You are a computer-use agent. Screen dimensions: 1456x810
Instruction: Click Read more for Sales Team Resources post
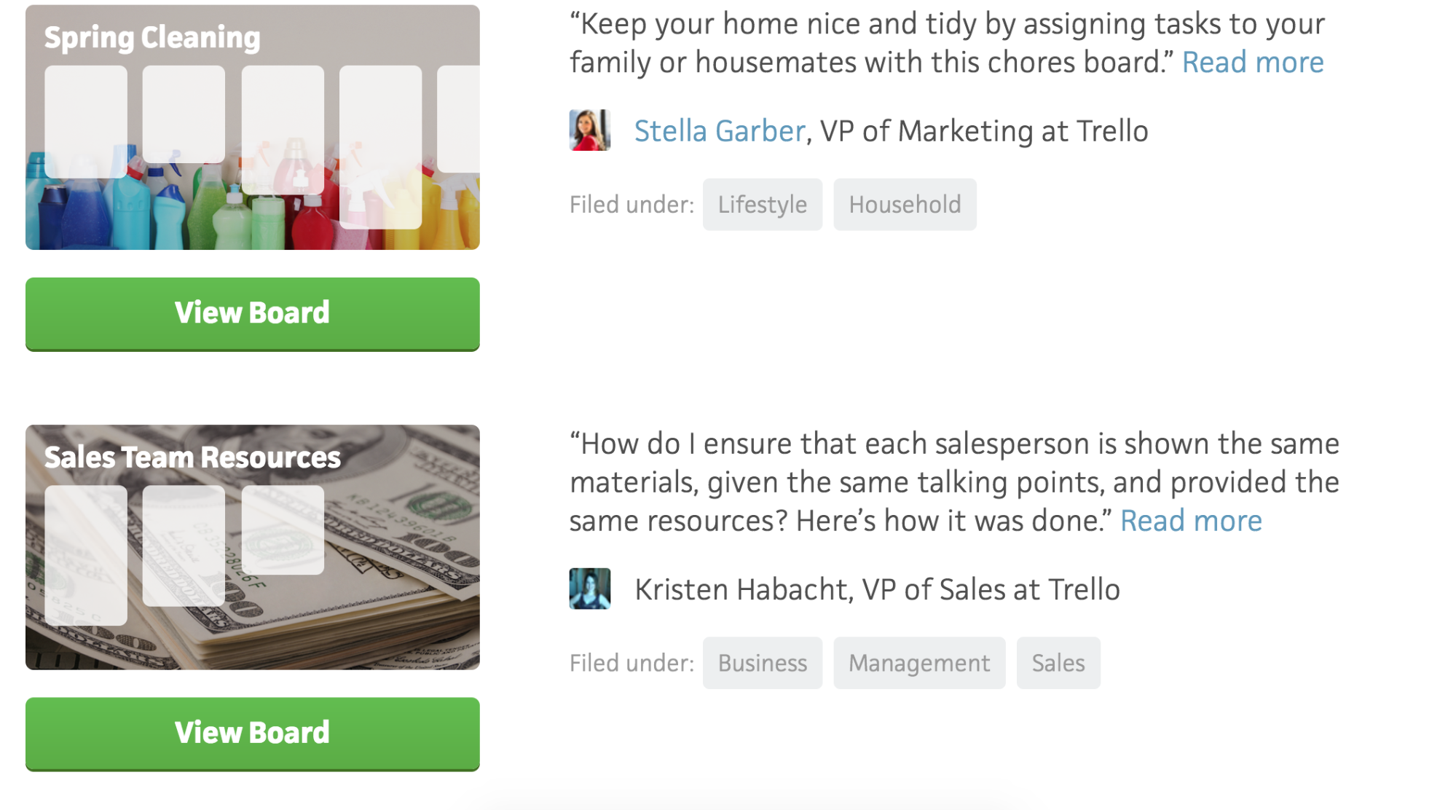1189,521
